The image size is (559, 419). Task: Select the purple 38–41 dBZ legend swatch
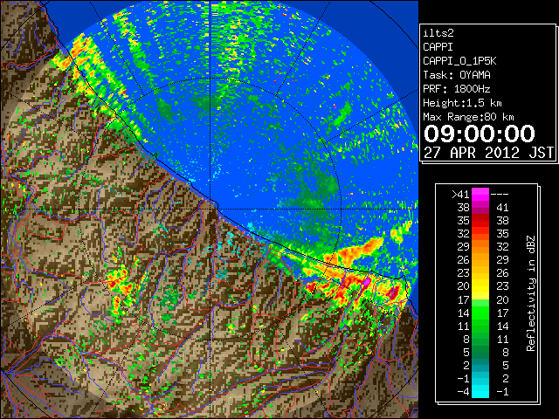(480, 208)
